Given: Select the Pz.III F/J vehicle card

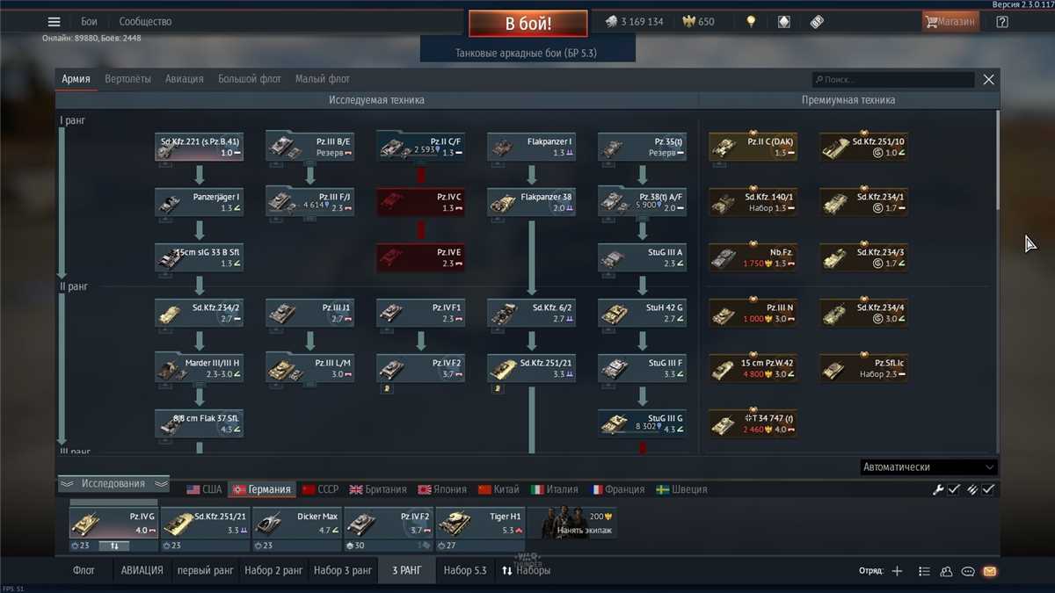Looking at the screenshot, I should (310, 202).
